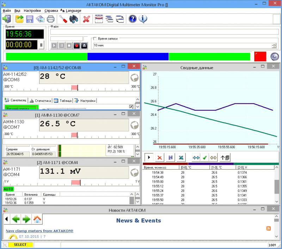
Task: Open the Вид menu
Action: pyautogui.click(x=17, y=11)
